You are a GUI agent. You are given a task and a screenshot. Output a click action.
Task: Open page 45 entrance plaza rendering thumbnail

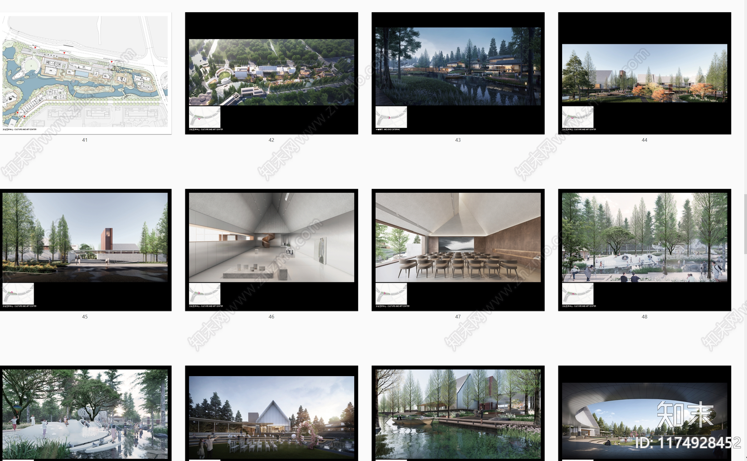(x=85, y=250)
